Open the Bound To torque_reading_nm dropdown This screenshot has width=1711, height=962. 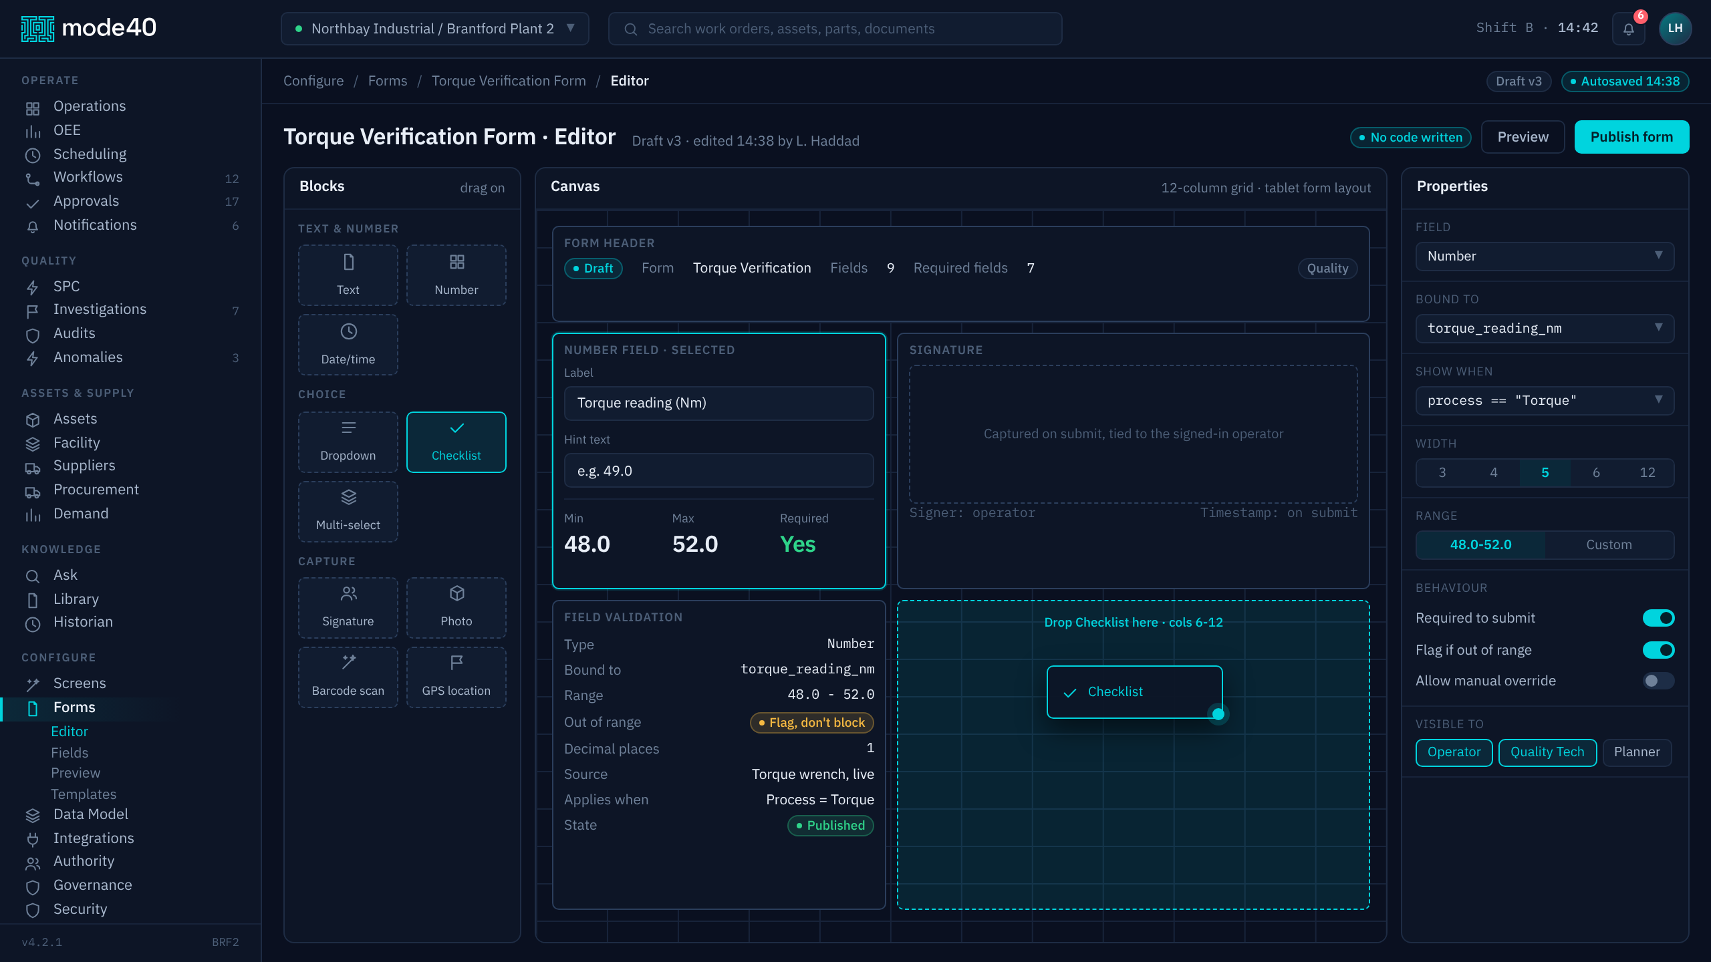[1545, 329]
